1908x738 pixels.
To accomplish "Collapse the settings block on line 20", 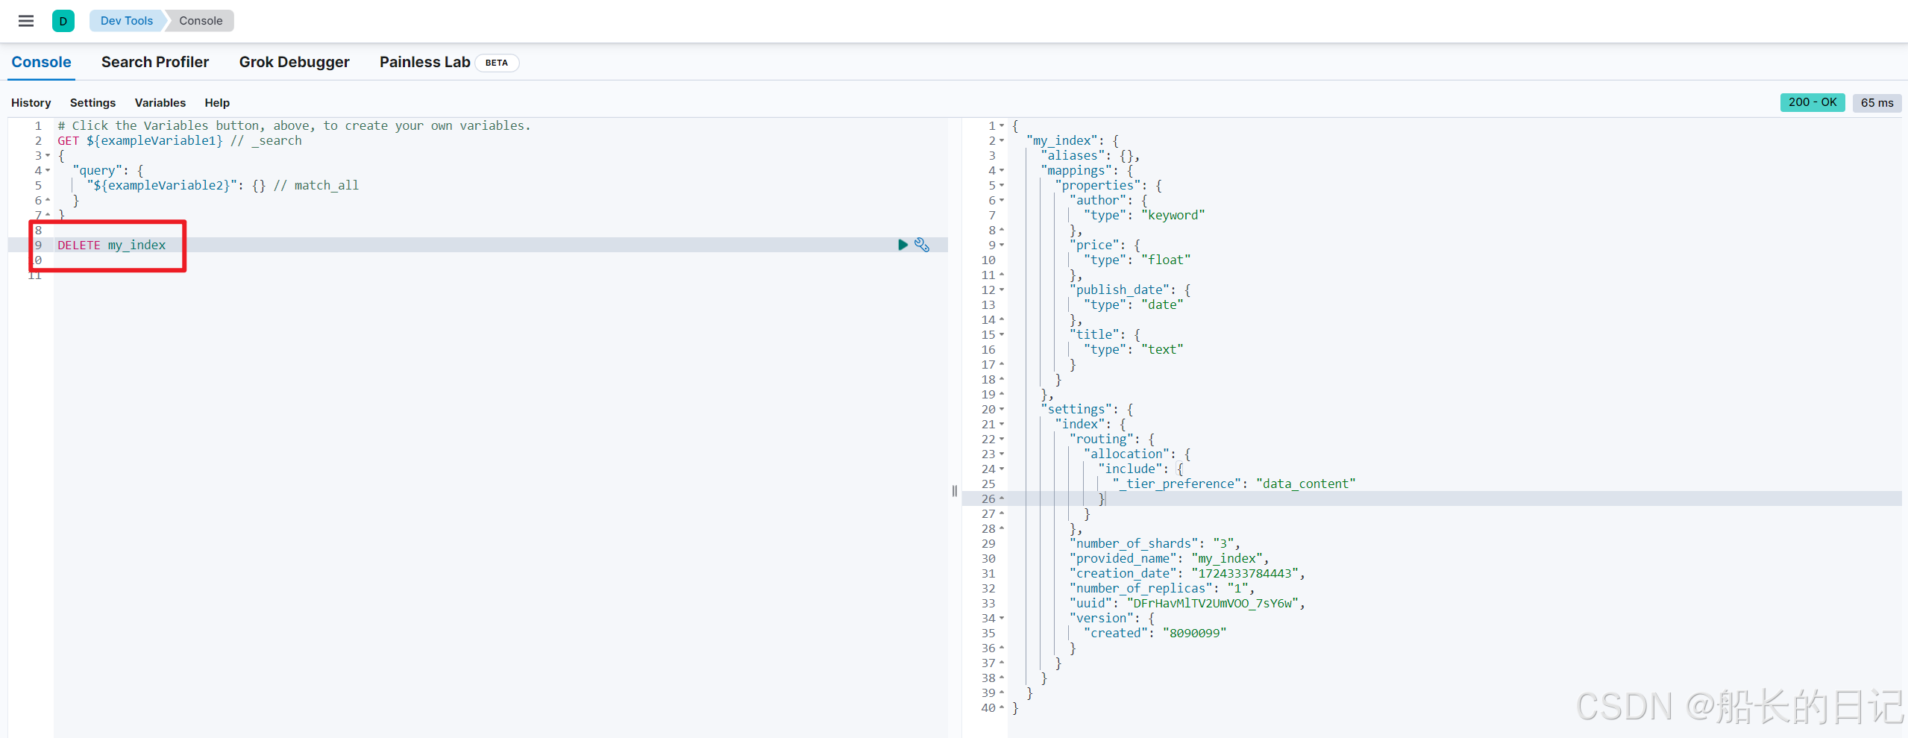I will pos(1002,410).
